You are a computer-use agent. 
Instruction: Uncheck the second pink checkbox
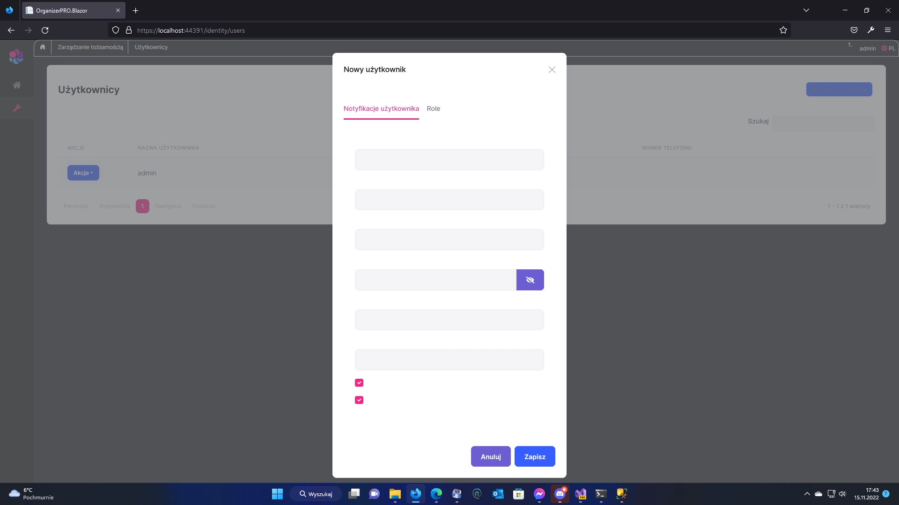point(359,400)
